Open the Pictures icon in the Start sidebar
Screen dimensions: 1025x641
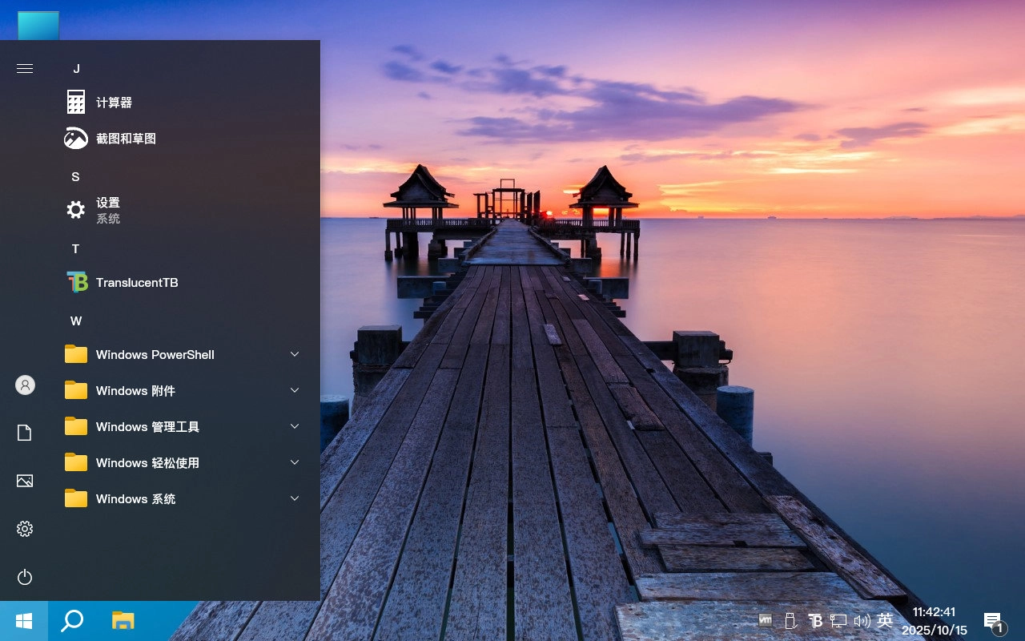tap(24, 480)
